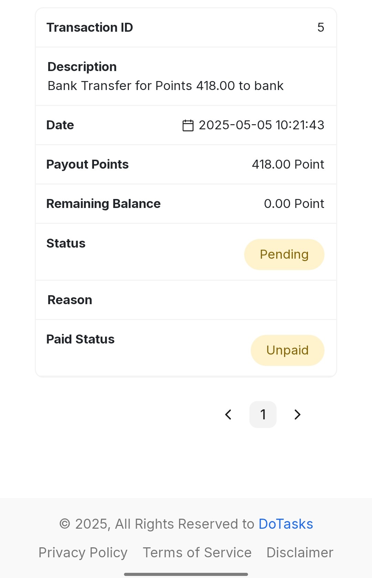
Task: Click the calendar icon beside the date
Action: coord(188,126)
